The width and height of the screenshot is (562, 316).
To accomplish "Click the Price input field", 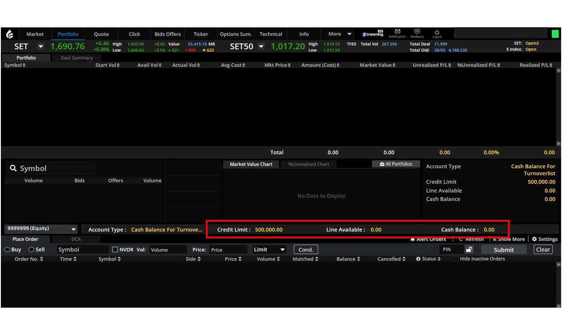I will coord(228,250).
